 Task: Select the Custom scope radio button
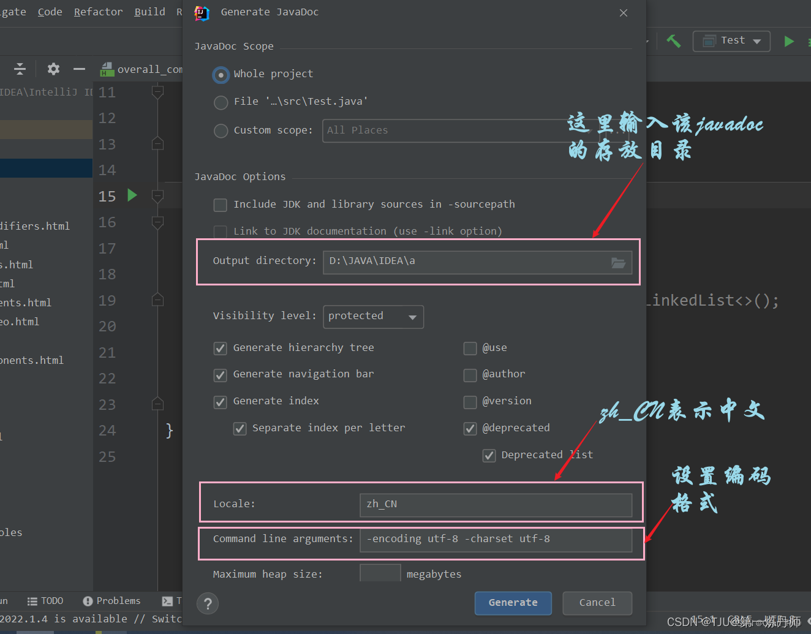[x=221, y=130]
